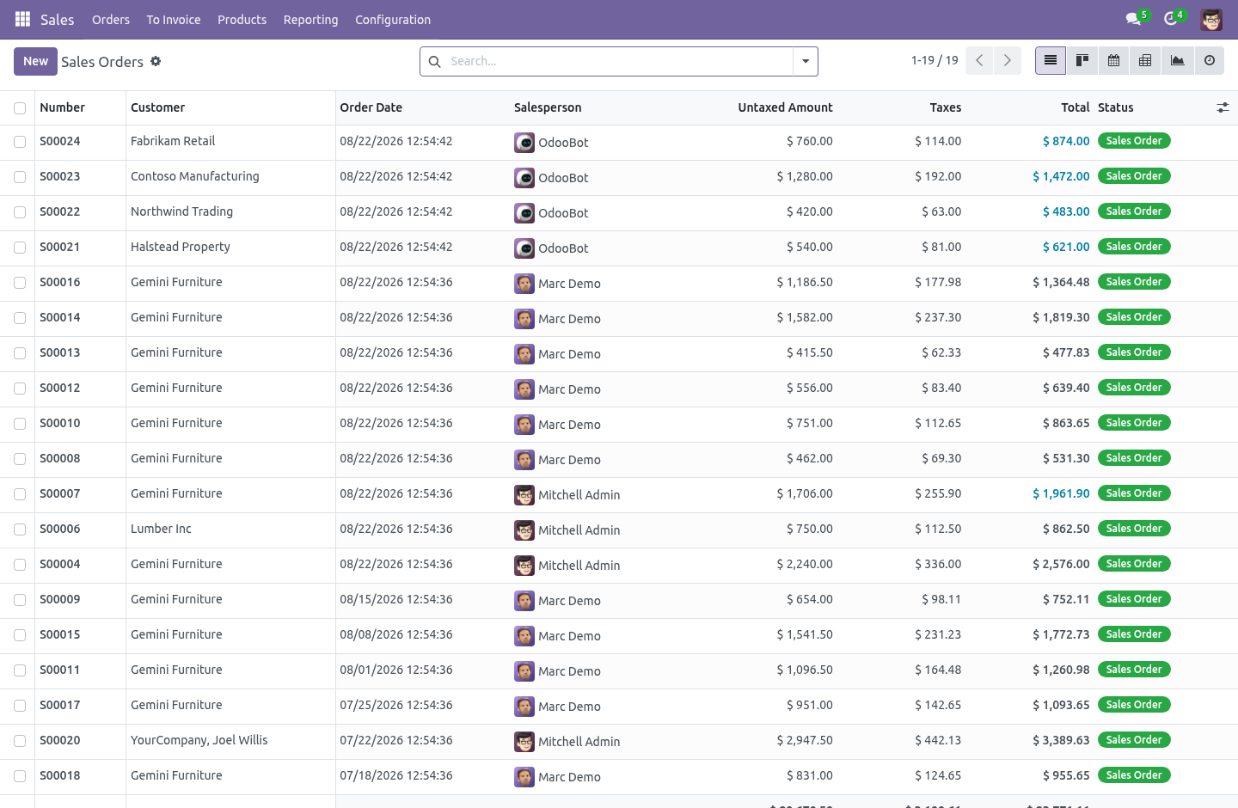Open optional columns settings icon
Screen dimensions: 1238x808
coord(1223,107)
